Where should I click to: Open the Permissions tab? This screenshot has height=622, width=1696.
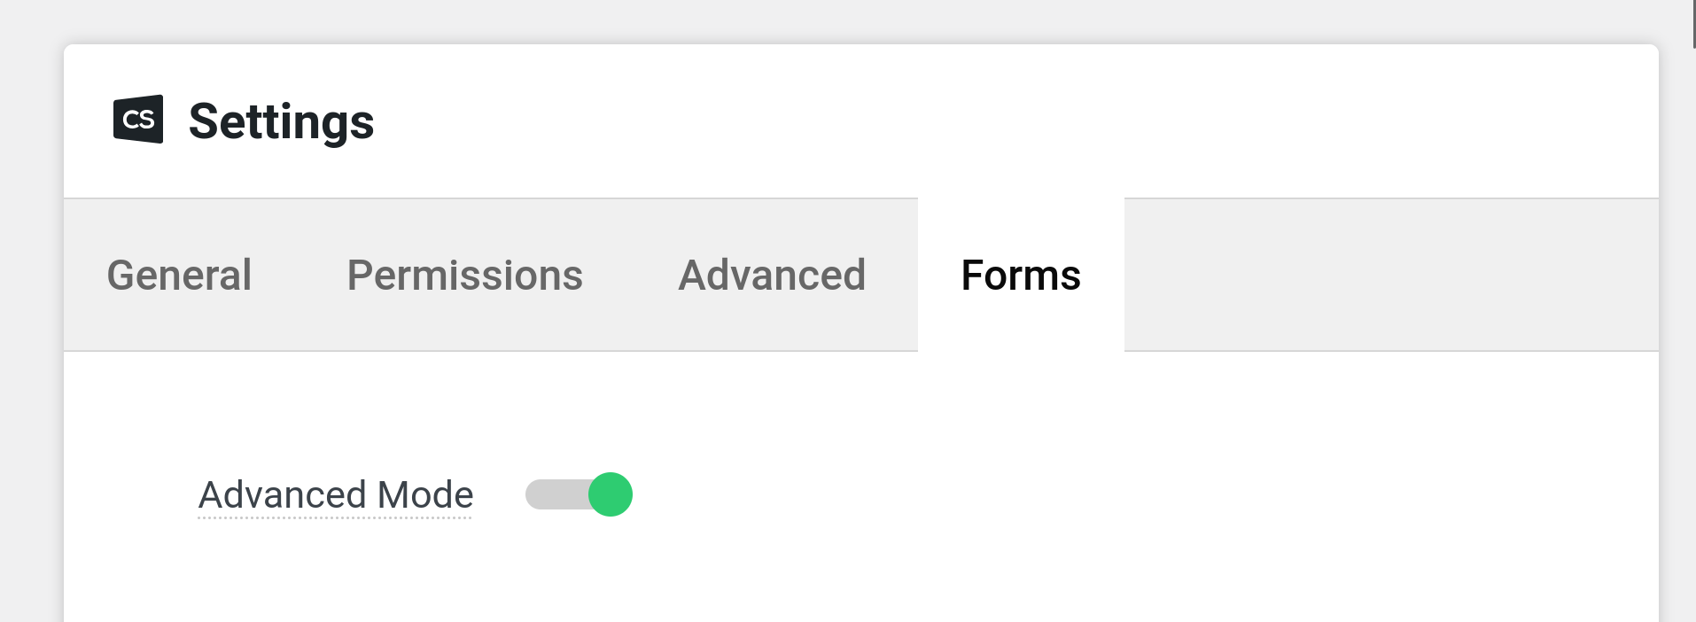pos(465,276)
